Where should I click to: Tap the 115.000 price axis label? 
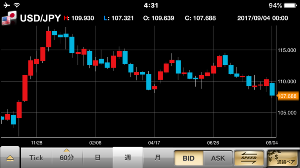coord(288,50)
